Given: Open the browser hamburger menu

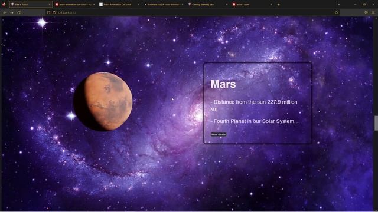Looking at the screenshot, I should point(373,12).
